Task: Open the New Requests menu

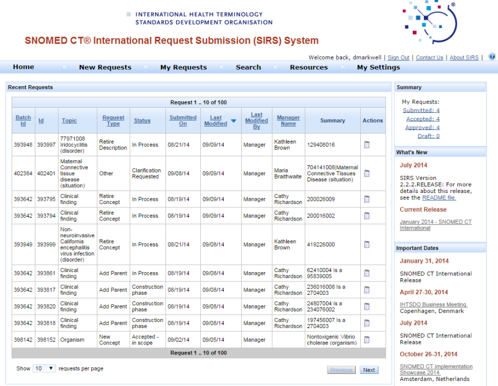Action: (105, 67)
